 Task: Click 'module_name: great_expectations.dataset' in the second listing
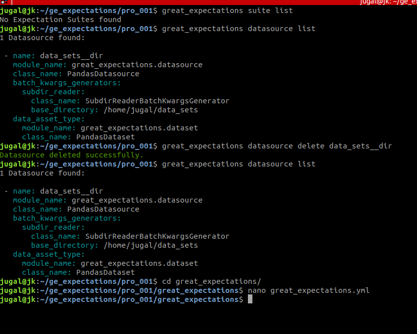click(x=110, y=264)
